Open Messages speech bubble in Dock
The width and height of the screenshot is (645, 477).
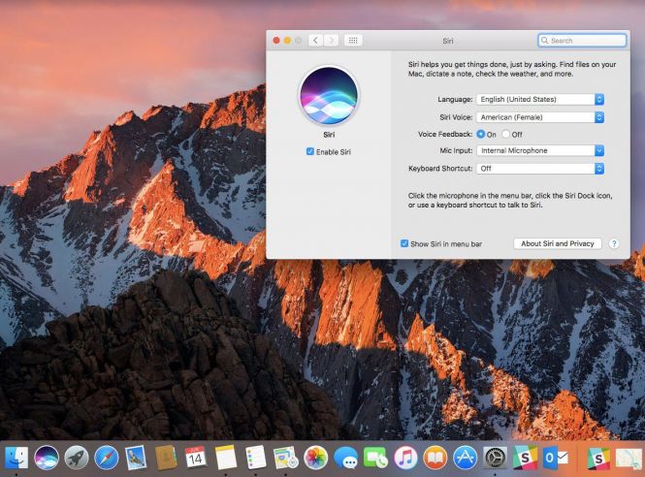tap(345, 458)
